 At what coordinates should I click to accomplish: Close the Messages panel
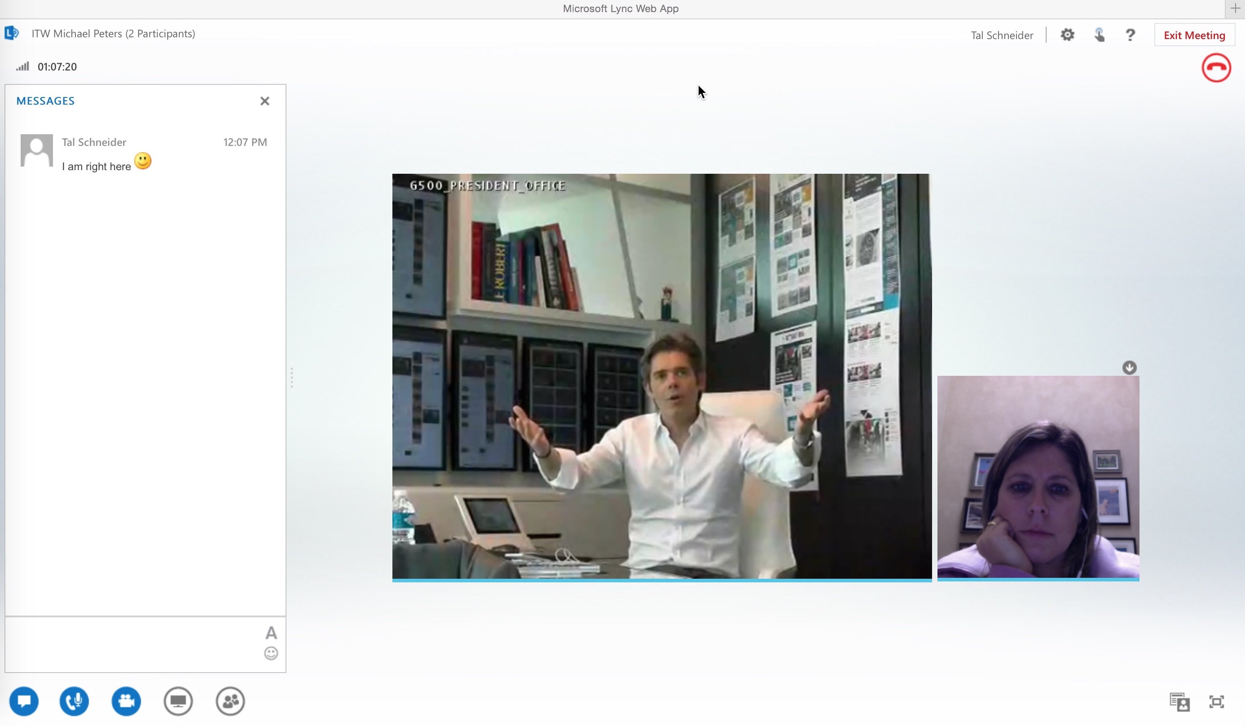pyautogui.click(x=265, y=101)
